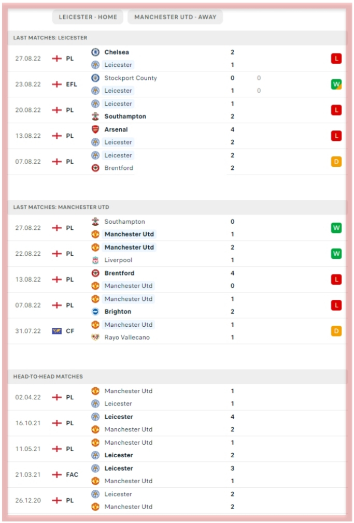Screen dimensions: 354x523
Task: Open the 22.08.22 Manchester Utd vs Liverpool match
Action: [x=177, y=254]
